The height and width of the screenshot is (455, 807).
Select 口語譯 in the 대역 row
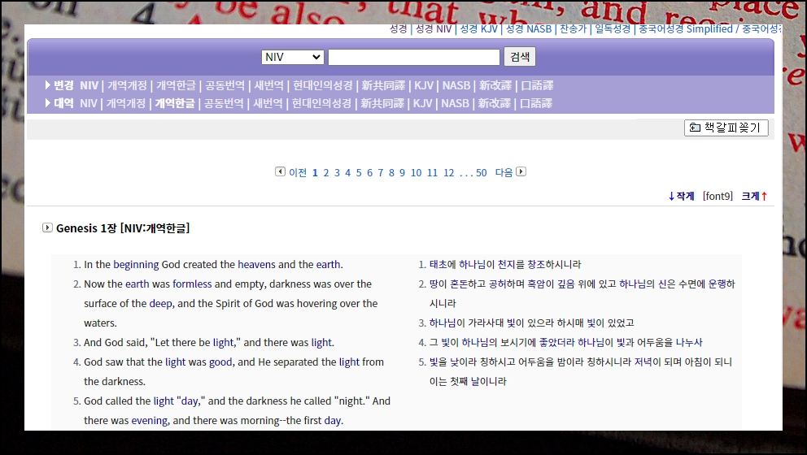click(536, 103)
